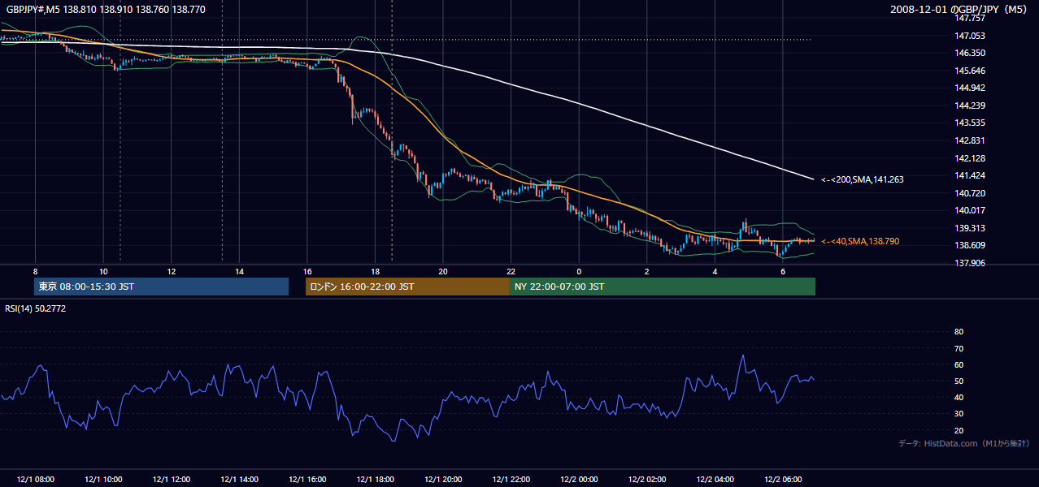Click price axis value 147.757

click(969, 18)
